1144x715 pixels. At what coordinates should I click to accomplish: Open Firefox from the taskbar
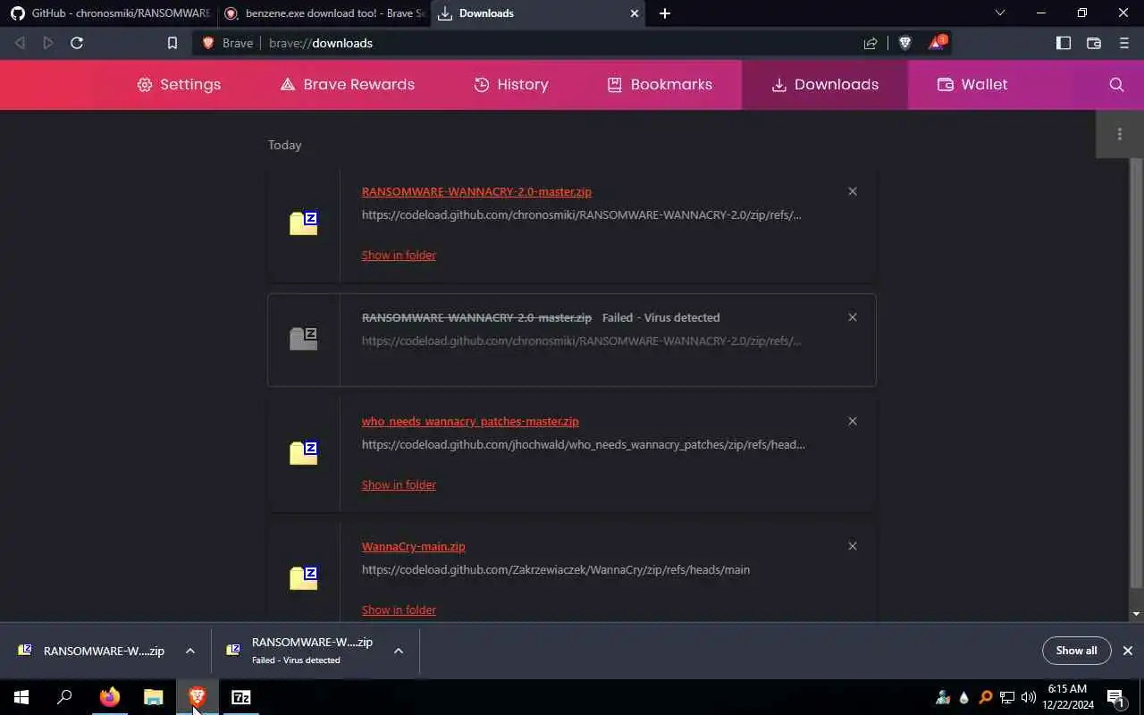pos(110,697)
